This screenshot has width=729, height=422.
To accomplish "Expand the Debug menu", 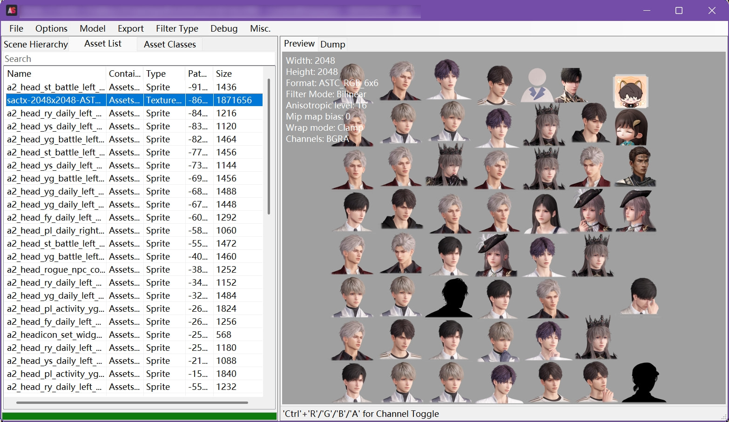I will pyautogui.click(x=224, y=28).
